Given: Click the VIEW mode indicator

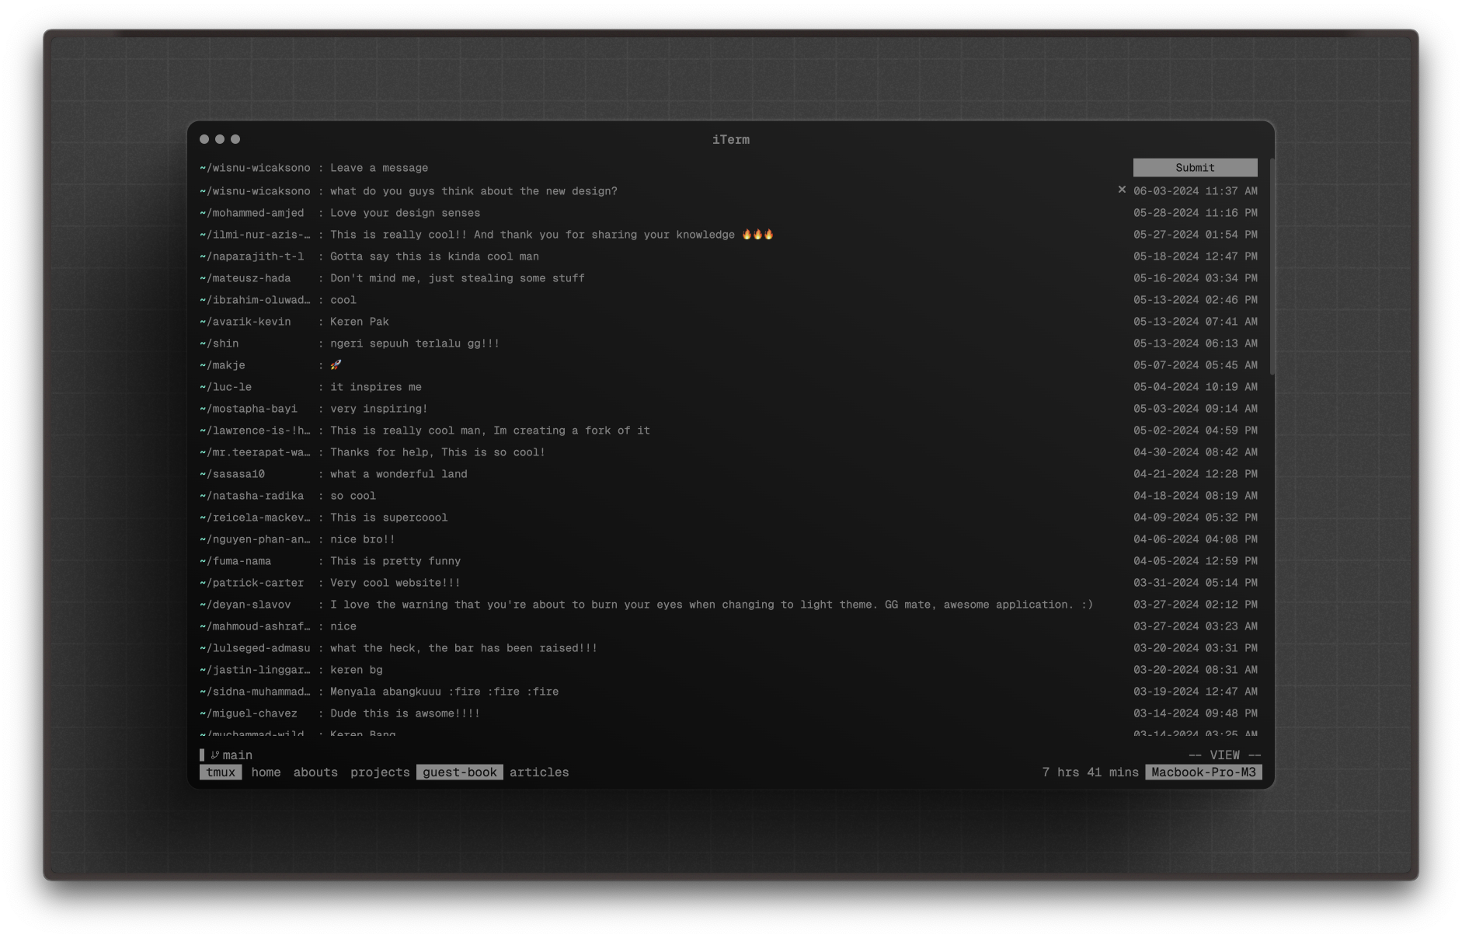Looking at the screenshot, I should 1224,755.
